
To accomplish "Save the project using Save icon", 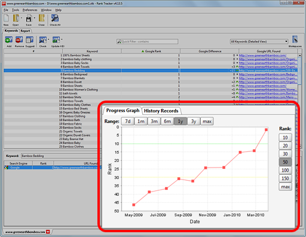I will [x=29, y=19].
